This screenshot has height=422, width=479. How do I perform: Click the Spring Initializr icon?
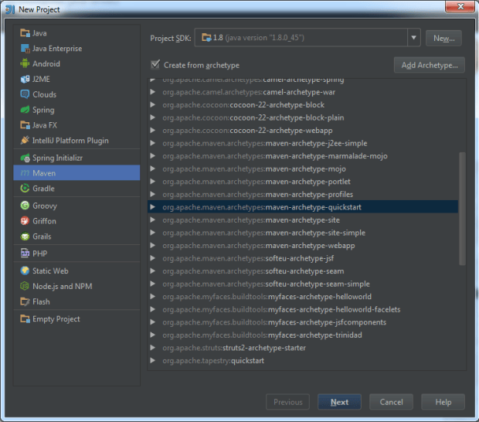25,158
